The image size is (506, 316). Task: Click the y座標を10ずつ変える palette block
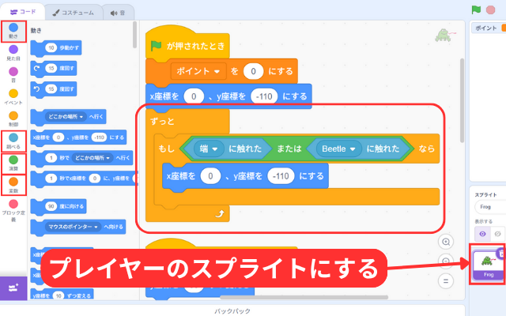pos(62,295)
